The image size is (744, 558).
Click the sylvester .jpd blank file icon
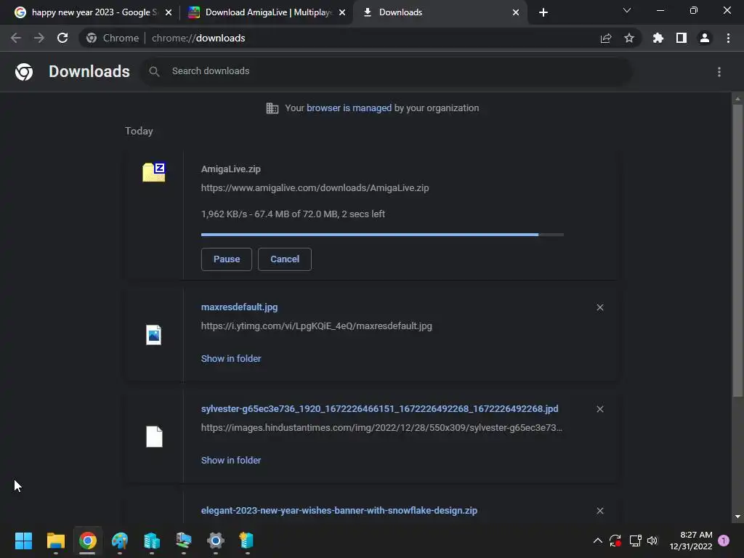click(154, 437)
